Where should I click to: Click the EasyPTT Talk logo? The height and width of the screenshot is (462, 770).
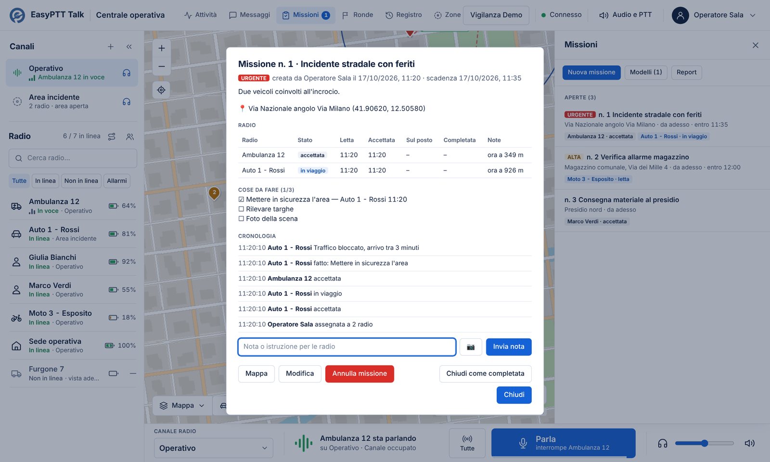18,15
